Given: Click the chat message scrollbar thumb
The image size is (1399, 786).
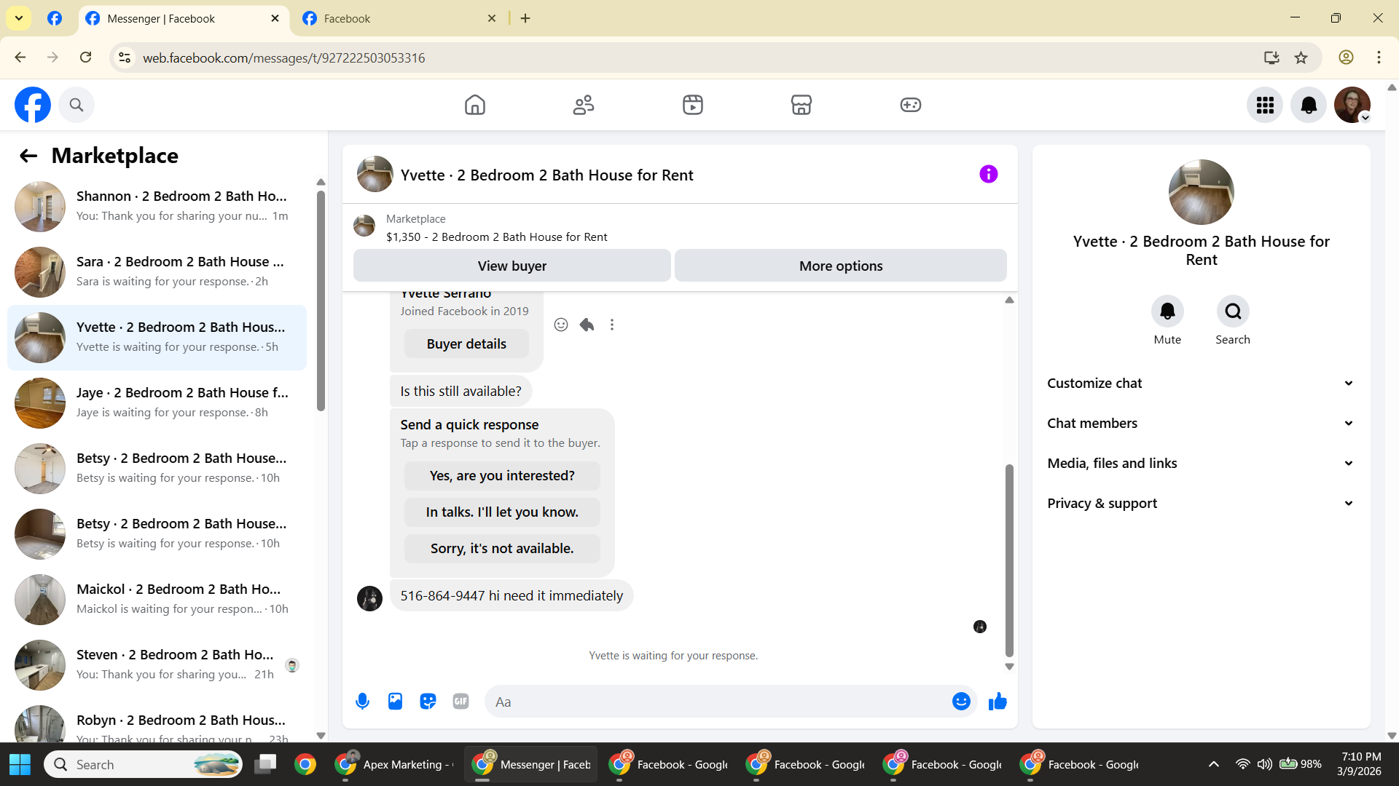Looking at the screenshot, I should tap(1009, 560).
